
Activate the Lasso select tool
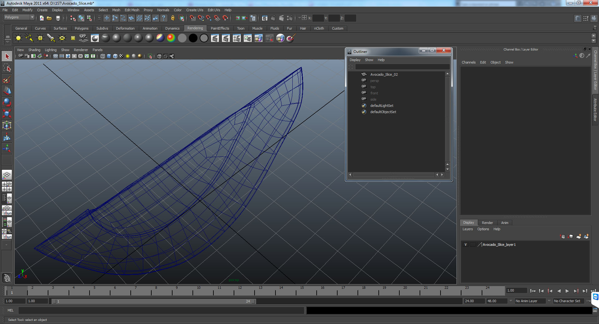7,68
